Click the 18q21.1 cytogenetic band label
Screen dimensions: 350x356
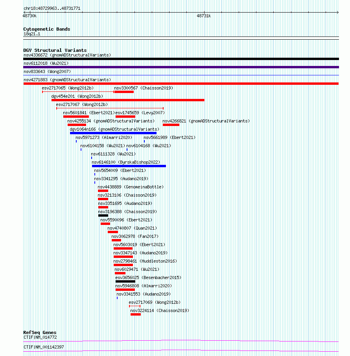pos(32,34)
